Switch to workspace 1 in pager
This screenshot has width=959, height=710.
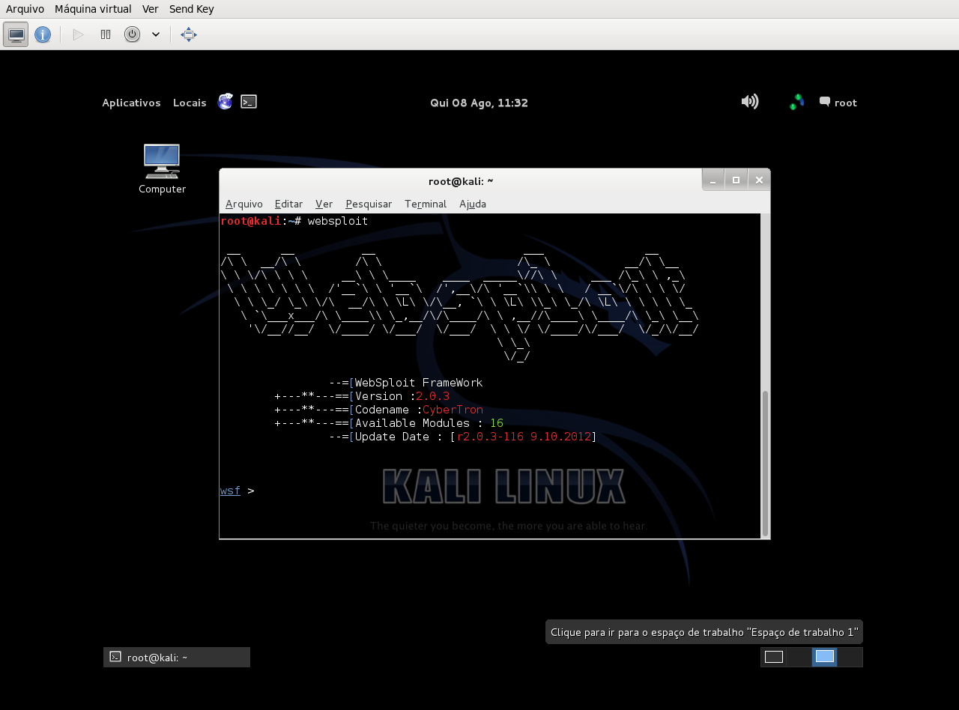774,657
